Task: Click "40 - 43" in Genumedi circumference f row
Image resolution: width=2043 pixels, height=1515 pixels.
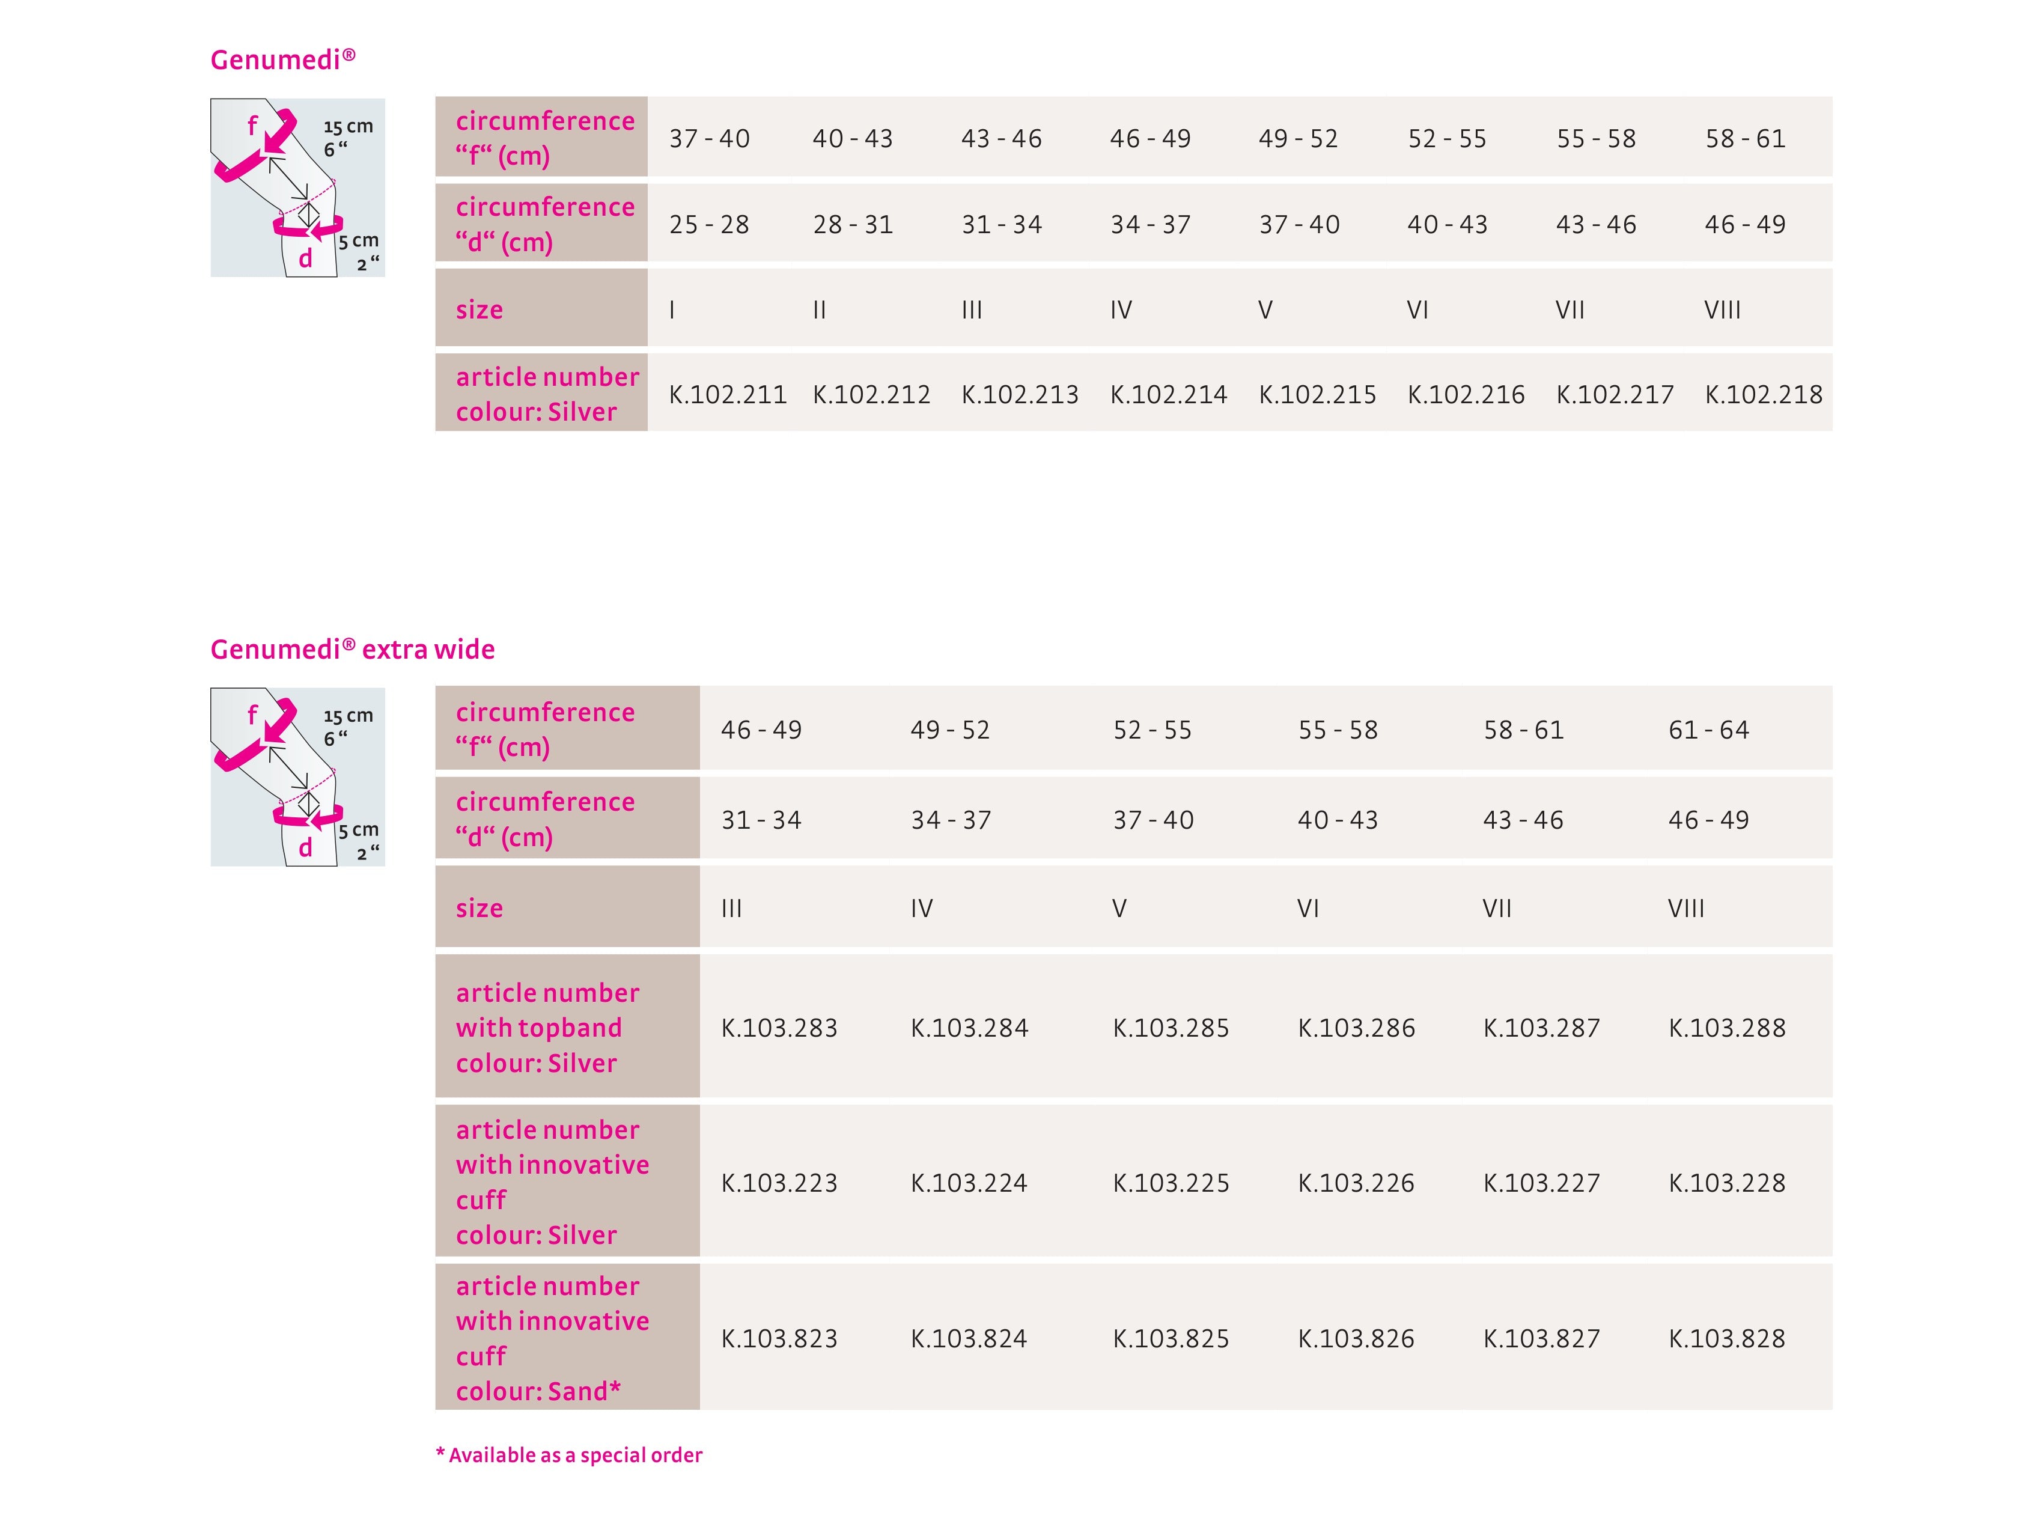Action: coord(853,138)
